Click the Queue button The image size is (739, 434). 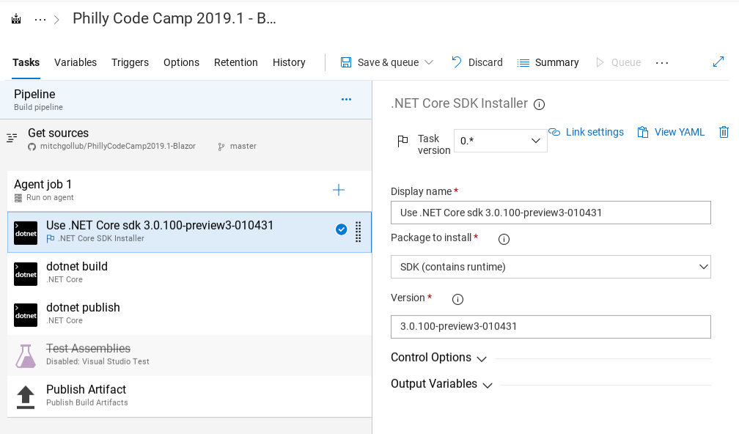point(618,62)
